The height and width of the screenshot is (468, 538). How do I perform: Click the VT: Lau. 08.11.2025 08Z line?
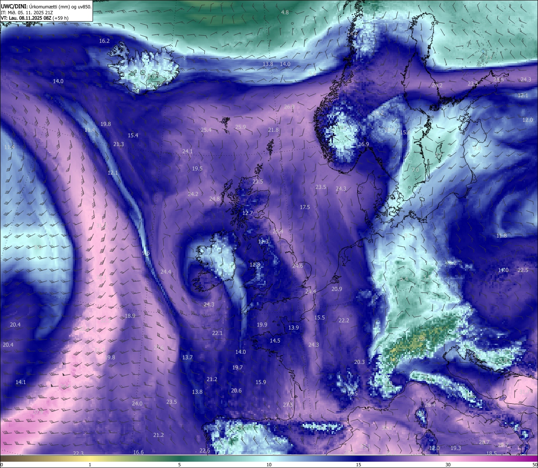point(34,18)
